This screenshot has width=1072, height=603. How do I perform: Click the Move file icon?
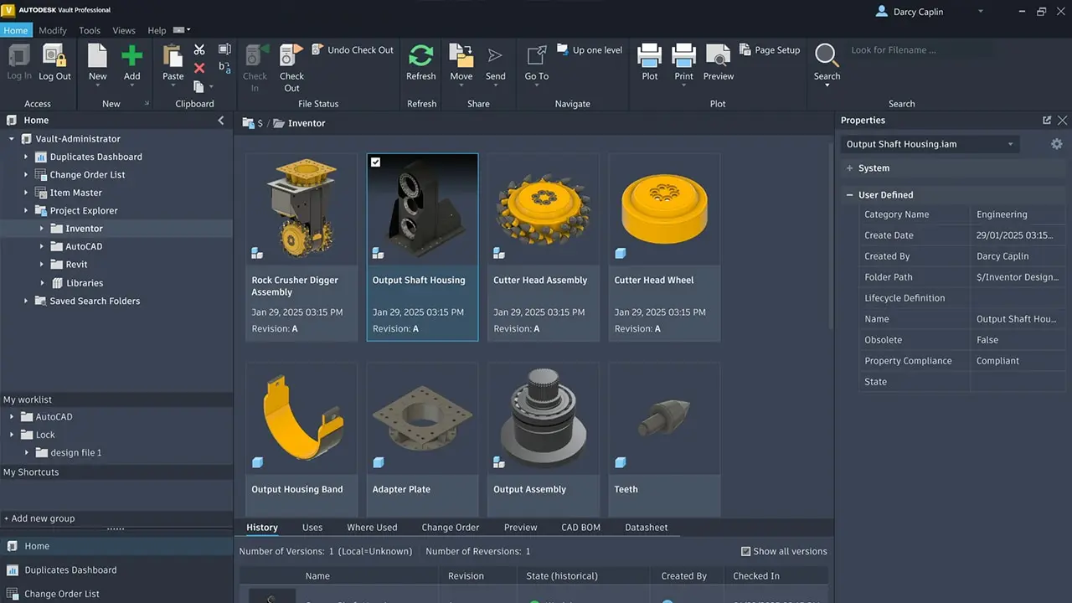[461, 55]
